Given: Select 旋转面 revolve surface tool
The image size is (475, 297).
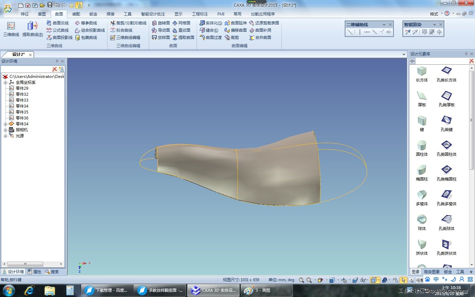Looking at the screenshot, I should pos(161,23).
